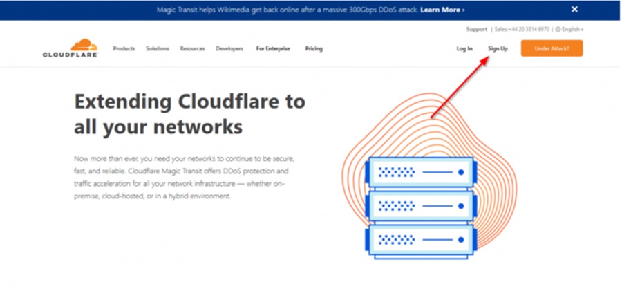Expand the Products menu
622x291 pixels.
[x=124, y=49]
